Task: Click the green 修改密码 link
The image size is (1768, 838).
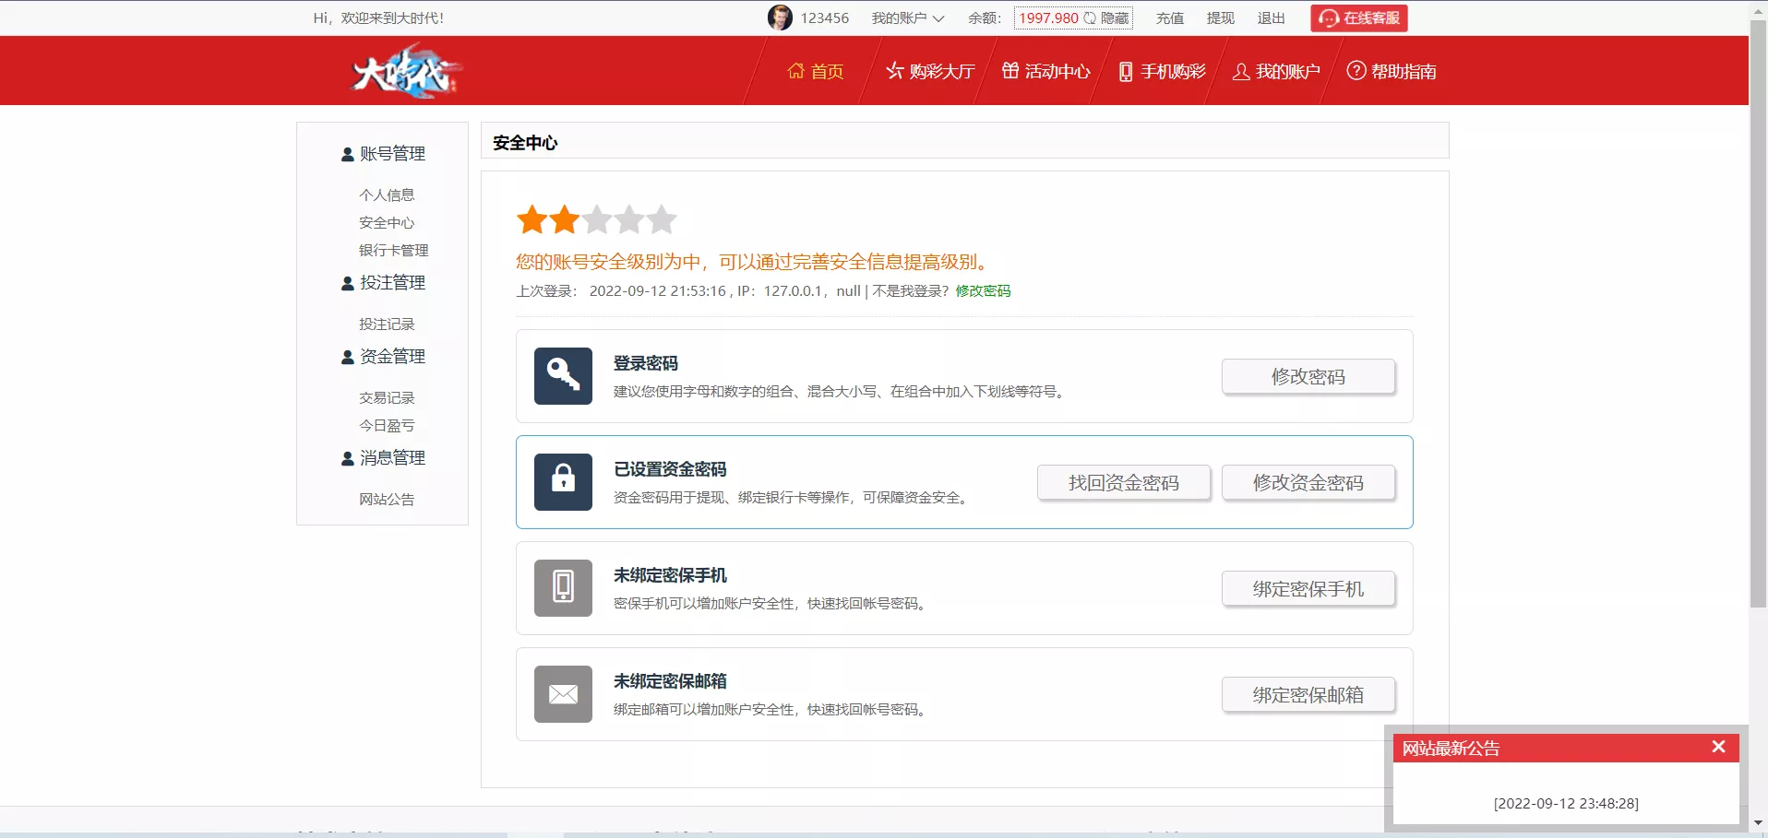Action: click(982, 290)
